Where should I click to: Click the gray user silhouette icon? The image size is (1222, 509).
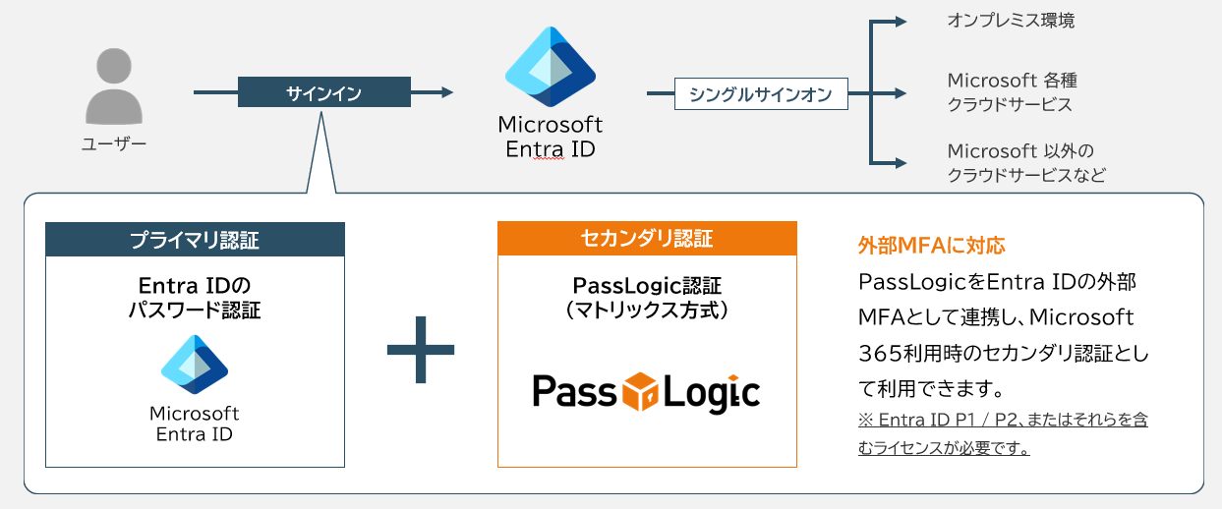pyautogui.click(x=114, y=88)
